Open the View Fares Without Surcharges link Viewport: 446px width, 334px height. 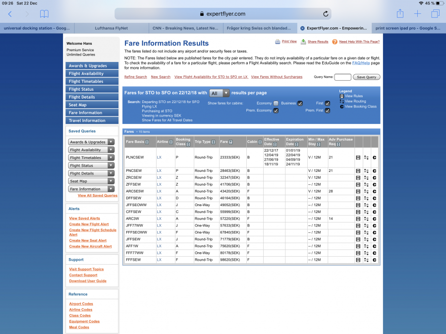(277, 77)
